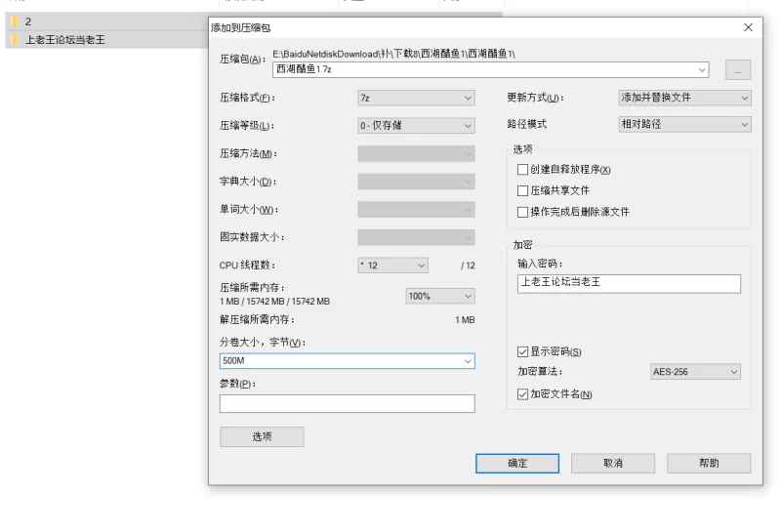Click the 压缩所需内存 value 1 MB / 15742 MB
This screenshot has width=781, height=532.
(274, 302)
